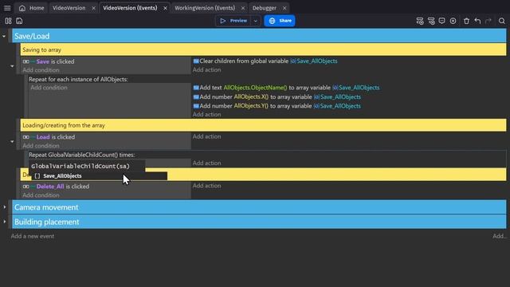Click the Share button
Viewport: 510px width, 287px height.
coord(280,21)
